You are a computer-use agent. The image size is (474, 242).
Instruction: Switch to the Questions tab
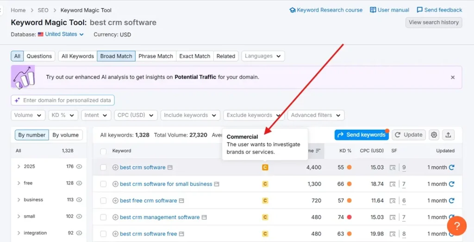39,56
